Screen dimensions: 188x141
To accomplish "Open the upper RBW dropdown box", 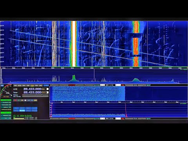I will [x=118, y=85].
